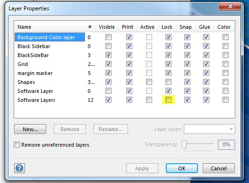This screenshot has width=249, height=183.
Task: Click the Lock column header
Action: point(167,27)
